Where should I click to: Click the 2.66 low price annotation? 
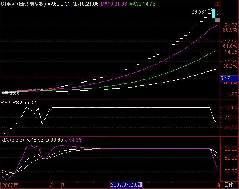pos(15,93)
